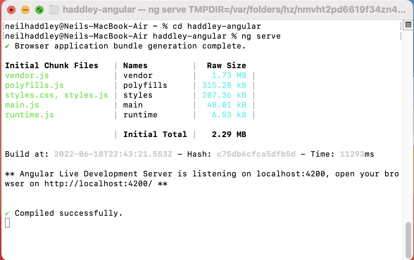Viewport: 414px width, 260px height.
Task: Click the styles.css, styles.js entry
Action: click(x=56, y=95)
